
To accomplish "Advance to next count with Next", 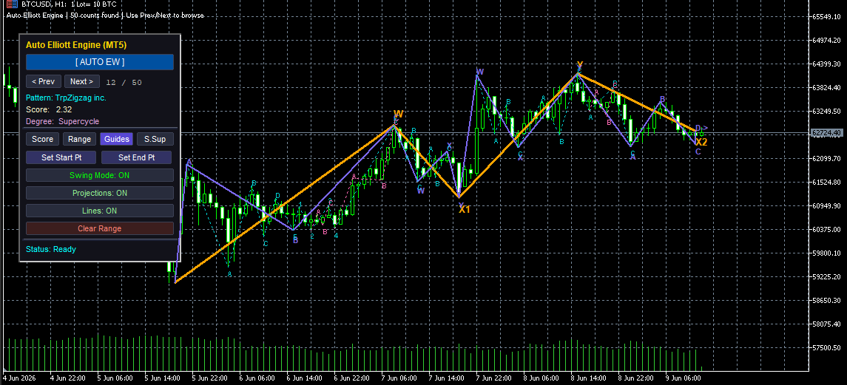I will 82,81.
